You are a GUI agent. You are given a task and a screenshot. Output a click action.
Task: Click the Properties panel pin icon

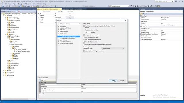(181, 9)
